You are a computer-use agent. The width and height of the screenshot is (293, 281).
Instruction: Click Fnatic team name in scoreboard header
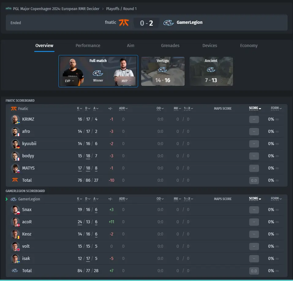point(23,108)
